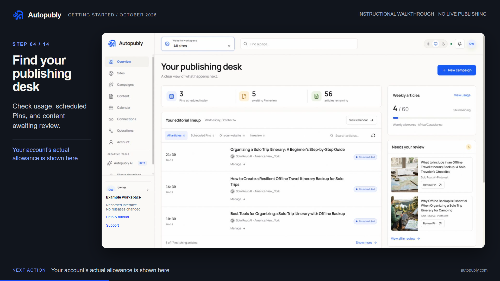
Task: Open the Support link
Action: (x=112, y=225)
